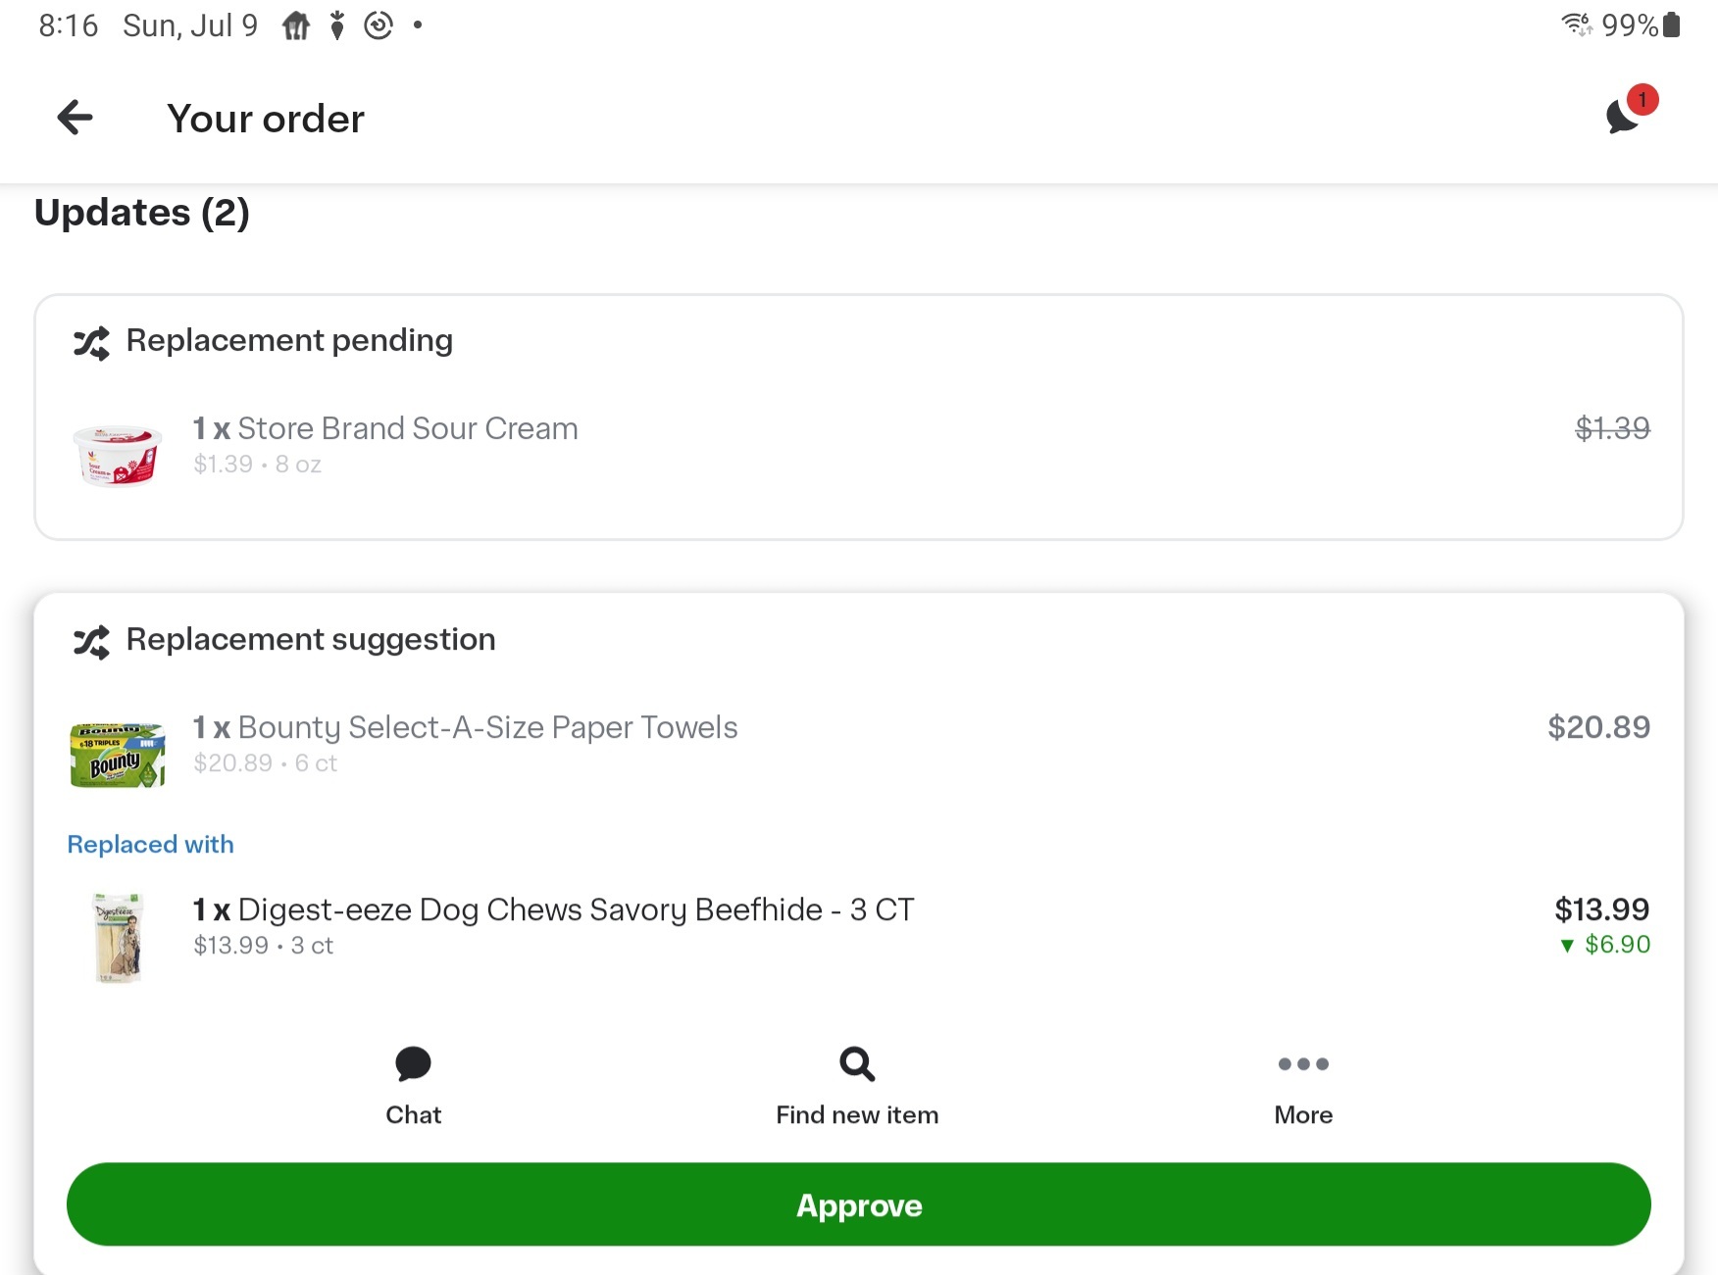Tap shuffle icon beside Replacement suggestion
Image resolution: width=1718 pixels, height=1275 pixels.
[91, 642]
